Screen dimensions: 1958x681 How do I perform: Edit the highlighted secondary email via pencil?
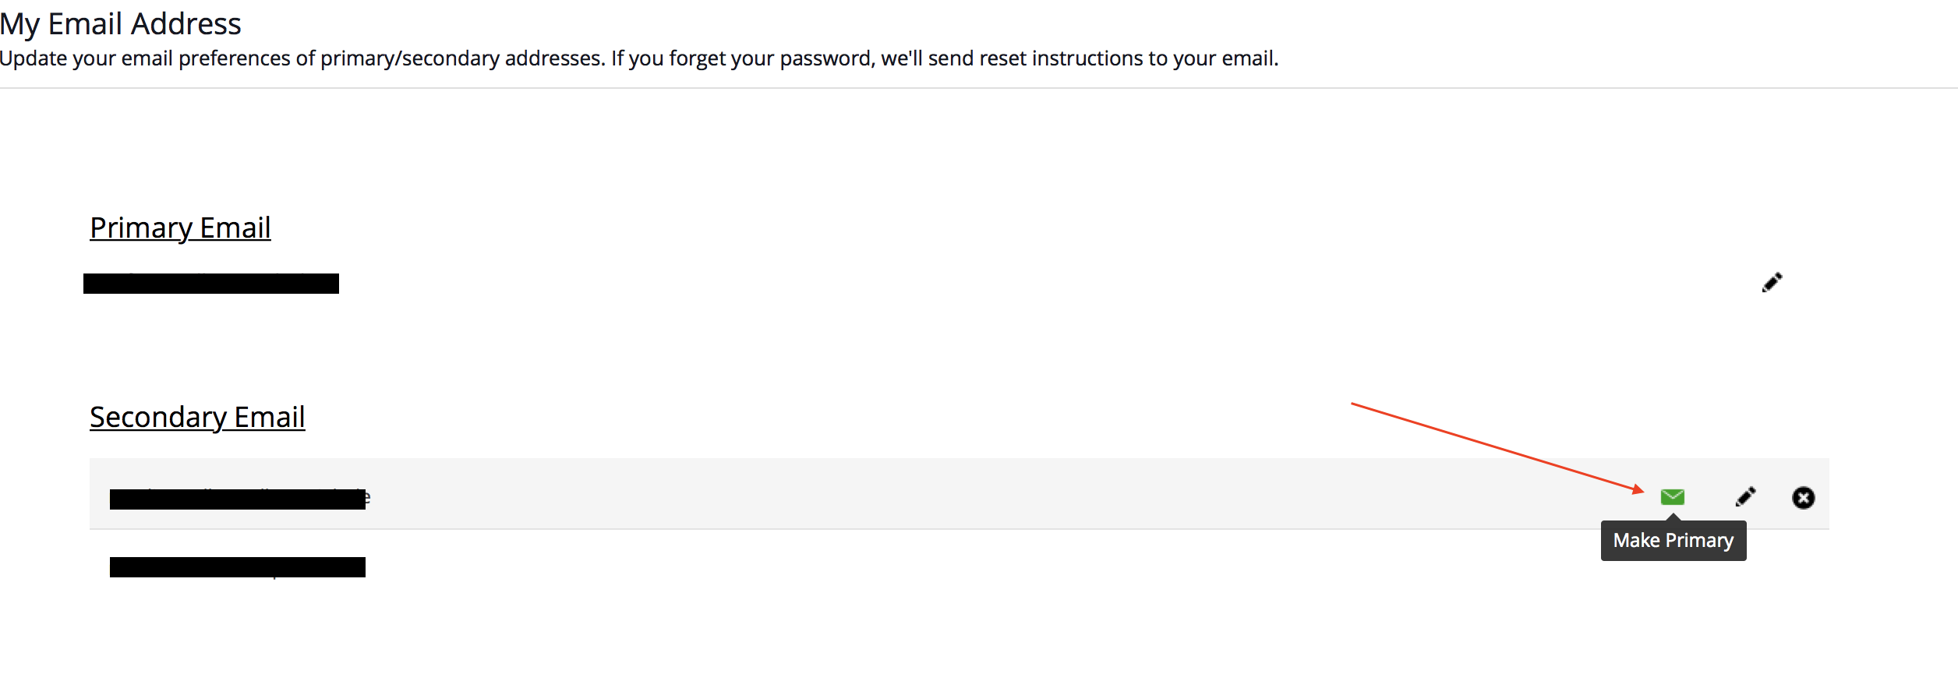(1746, 497)
